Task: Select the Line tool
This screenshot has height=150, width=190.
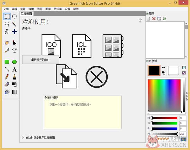Action: (x=7, y=69)
